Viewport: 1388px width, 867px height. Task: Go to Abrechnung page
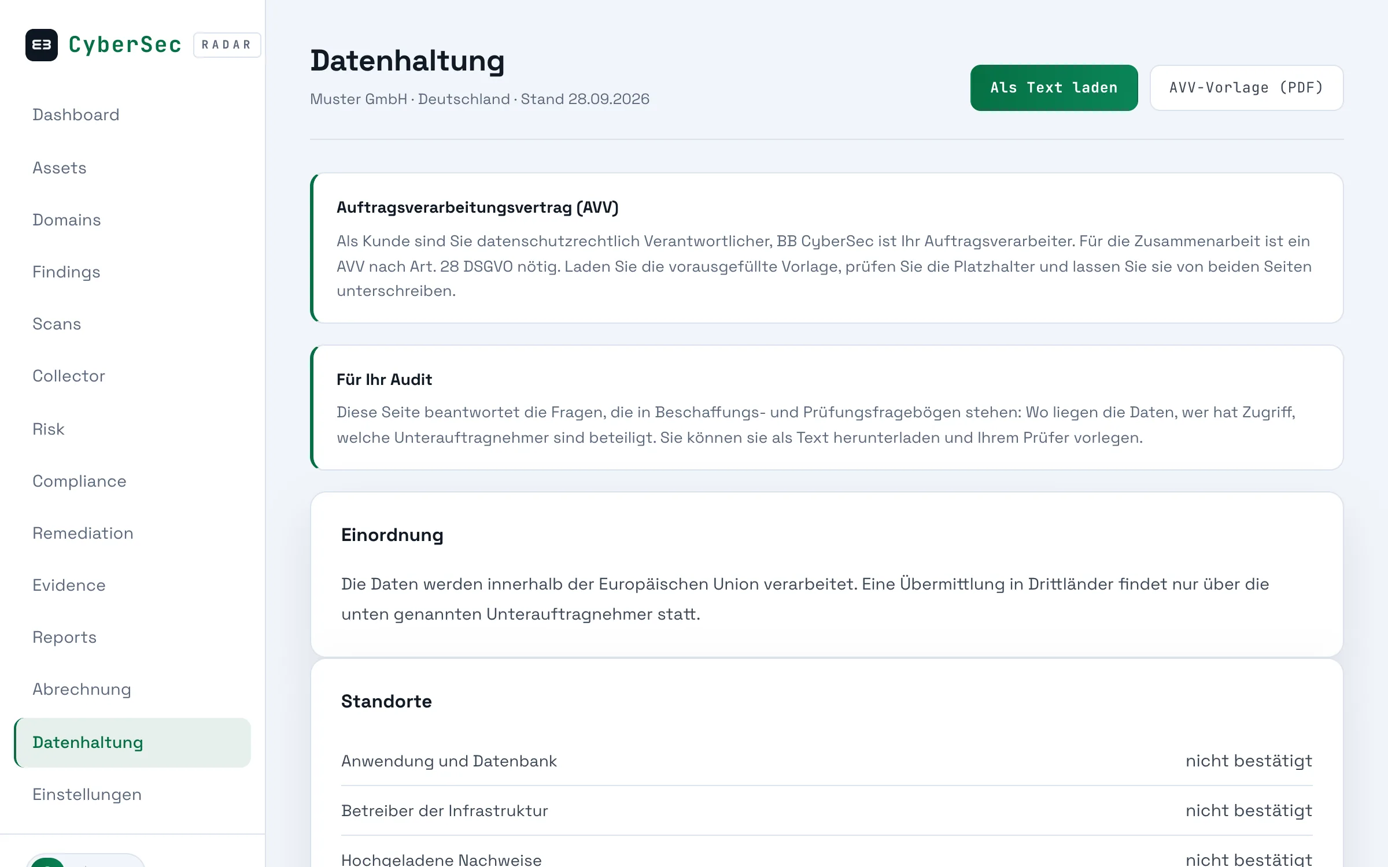click(x=82, y=690)
